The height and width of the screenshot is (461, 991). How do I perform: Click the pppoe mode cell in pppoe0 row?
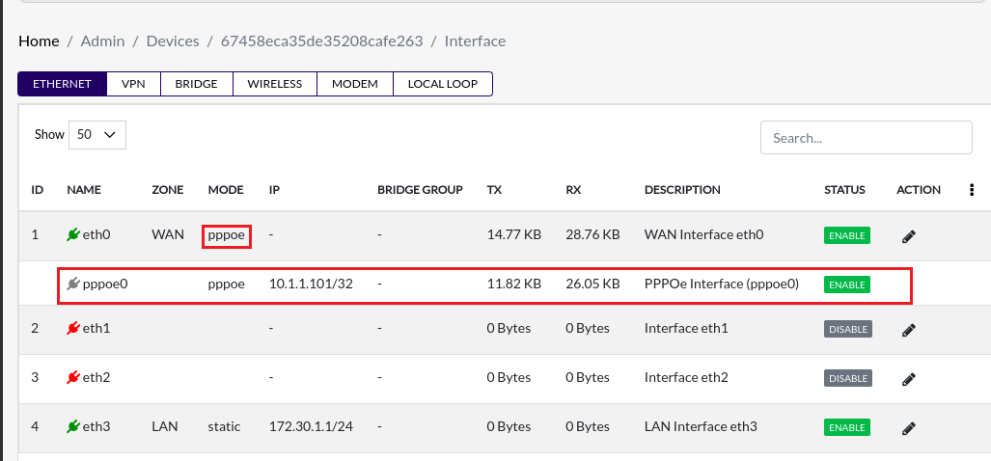[x=226, y=285]
